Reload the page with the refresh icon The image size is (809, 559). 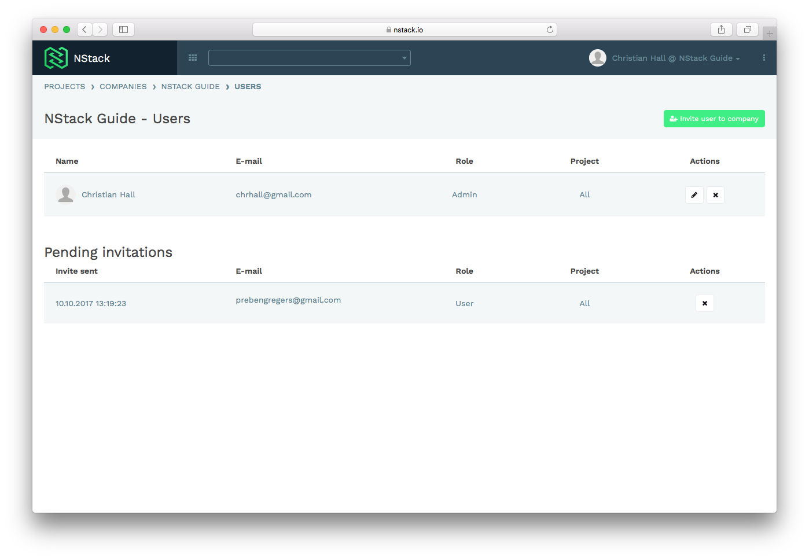pyautogui.click(x=550, y=30)
